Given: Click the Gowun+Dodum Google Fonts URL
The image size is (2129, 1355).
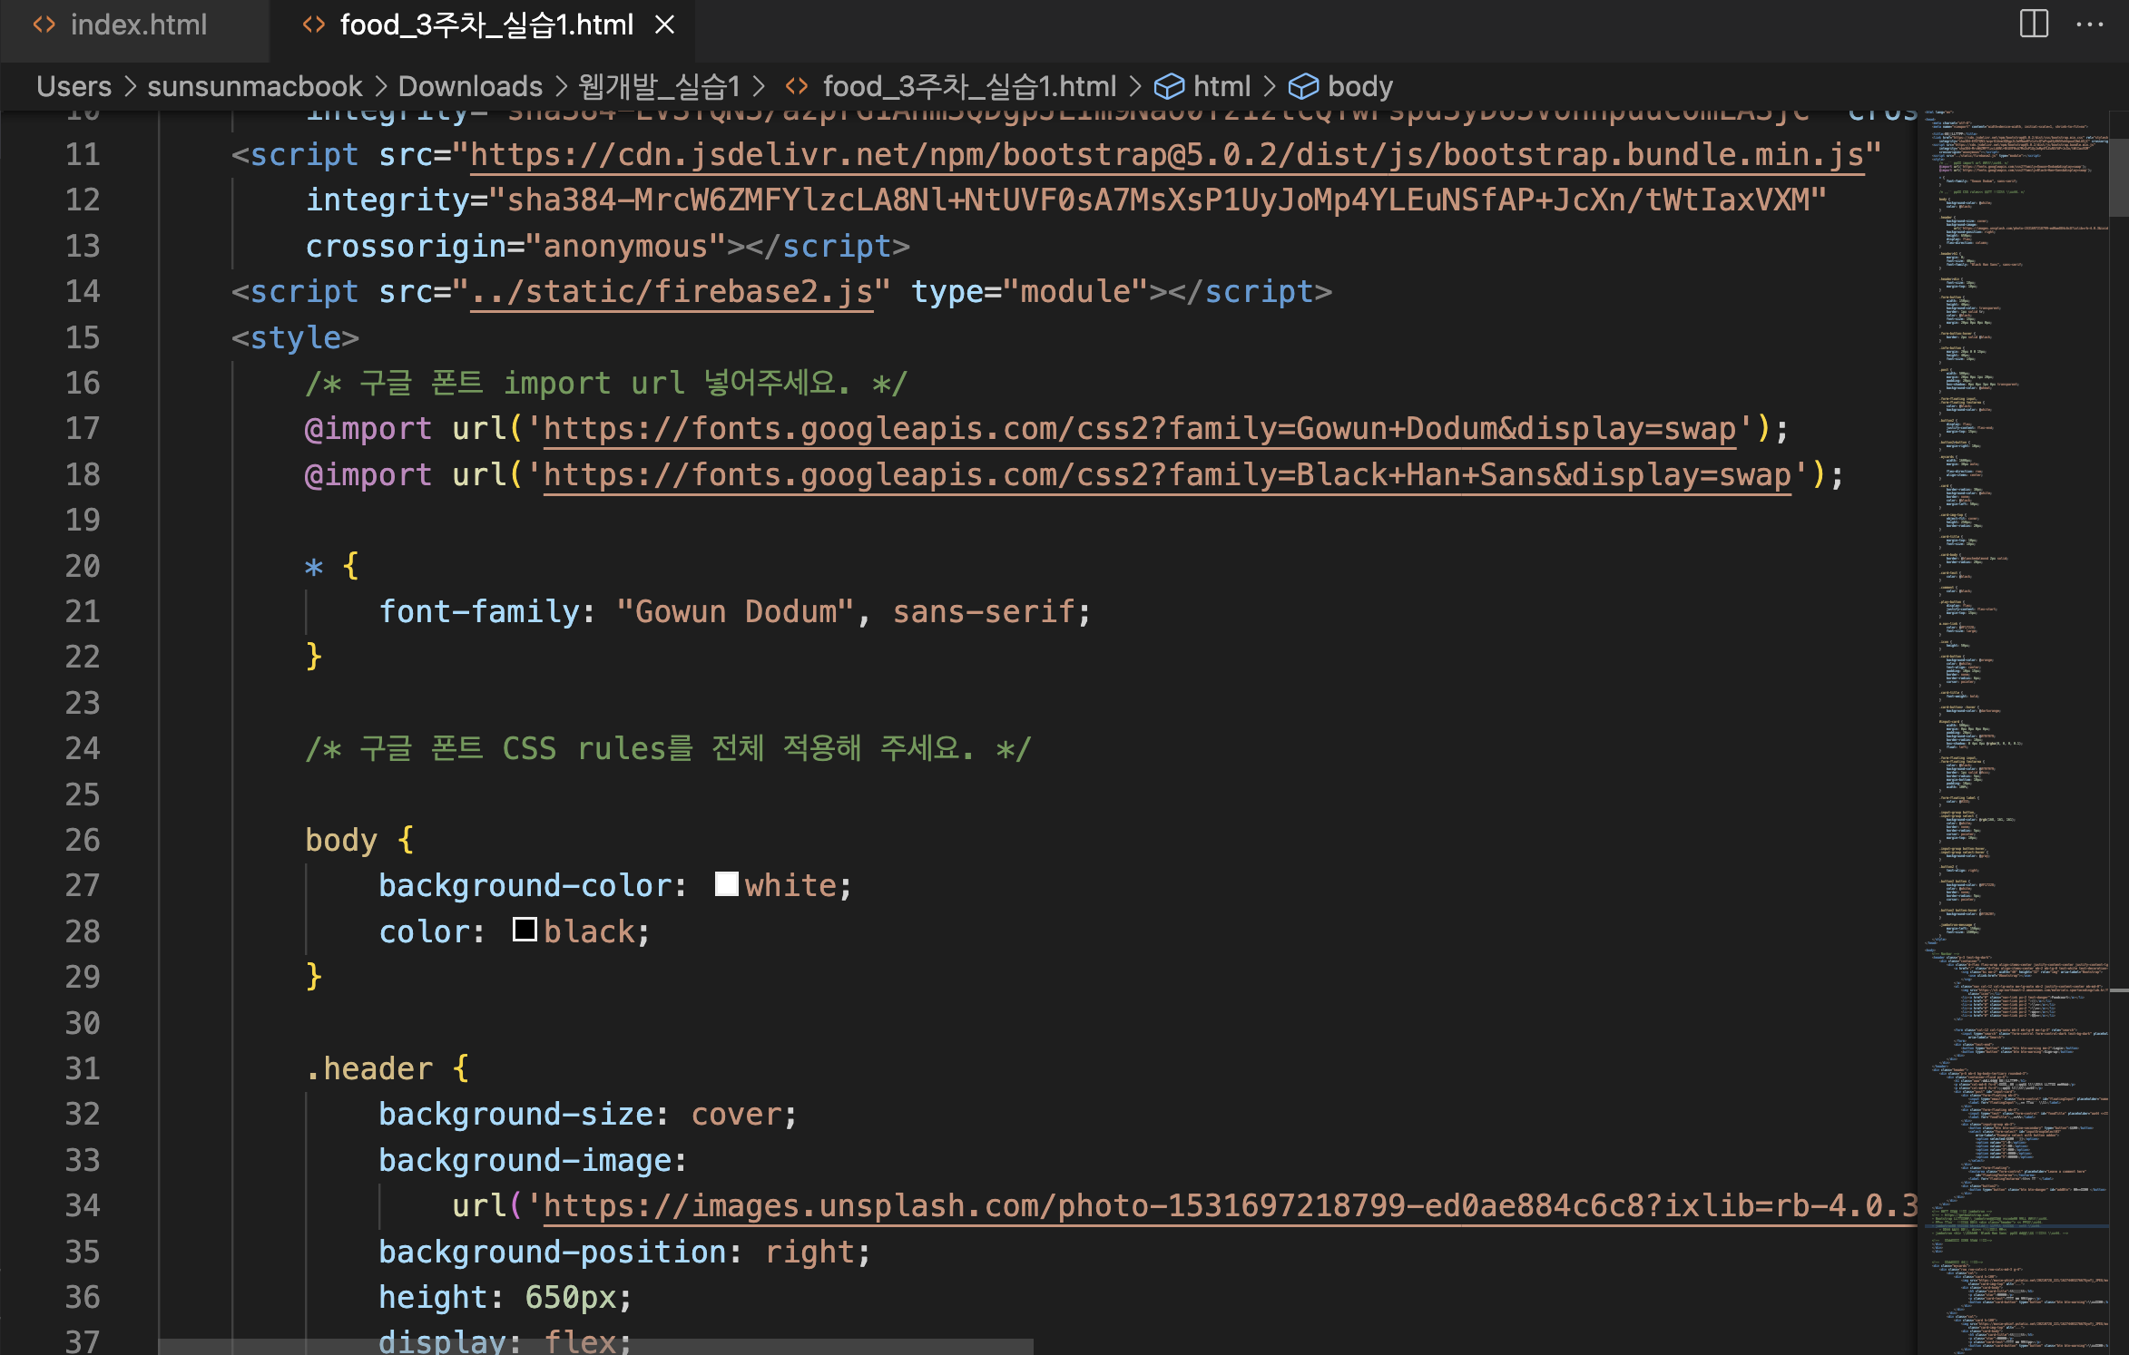Looking at the screenshot, I should point(1139,429).
